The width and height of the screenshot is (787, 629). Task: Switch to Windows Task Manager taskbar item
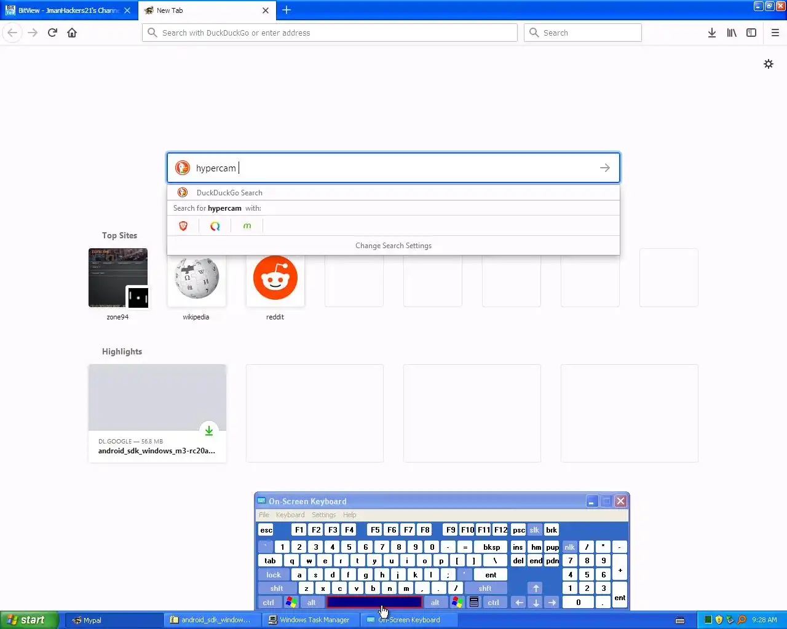311,620
